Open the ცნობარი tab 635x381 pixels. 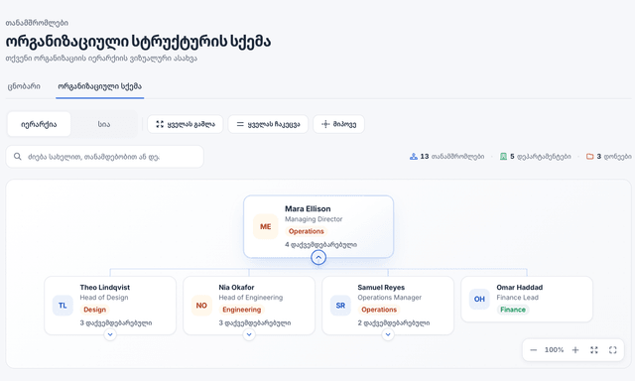coord(24,86)
